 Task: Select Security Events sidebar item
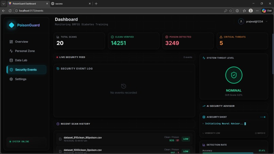[x=27, y=70]
